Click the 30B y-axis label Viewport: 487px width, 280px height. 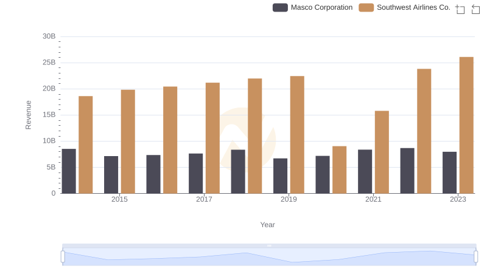[49, 36]
